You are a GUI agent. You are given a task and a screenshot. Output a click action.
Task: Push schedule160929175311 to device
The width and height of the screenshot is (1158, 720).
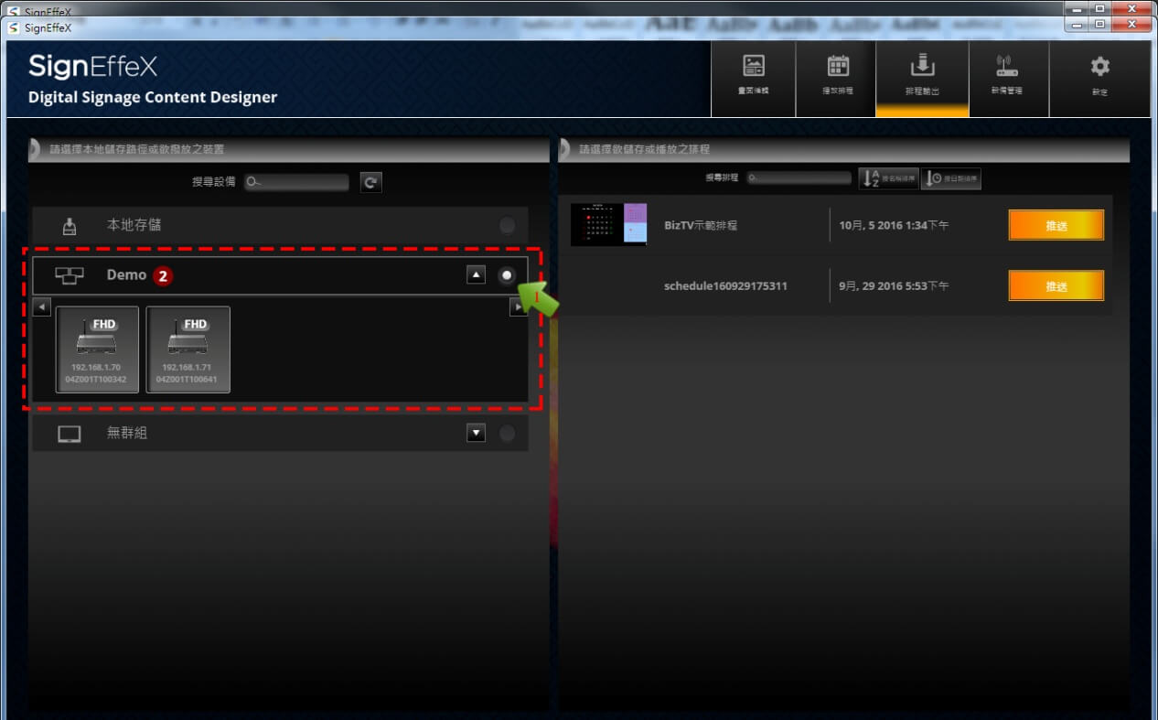point(1056,285)
